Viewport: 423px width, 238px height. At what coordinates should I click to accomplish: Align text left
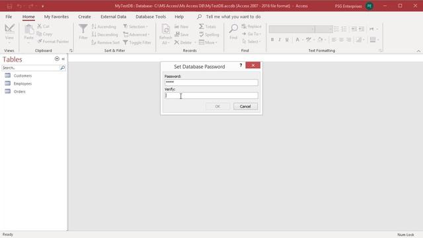click(x=334, y=40)
